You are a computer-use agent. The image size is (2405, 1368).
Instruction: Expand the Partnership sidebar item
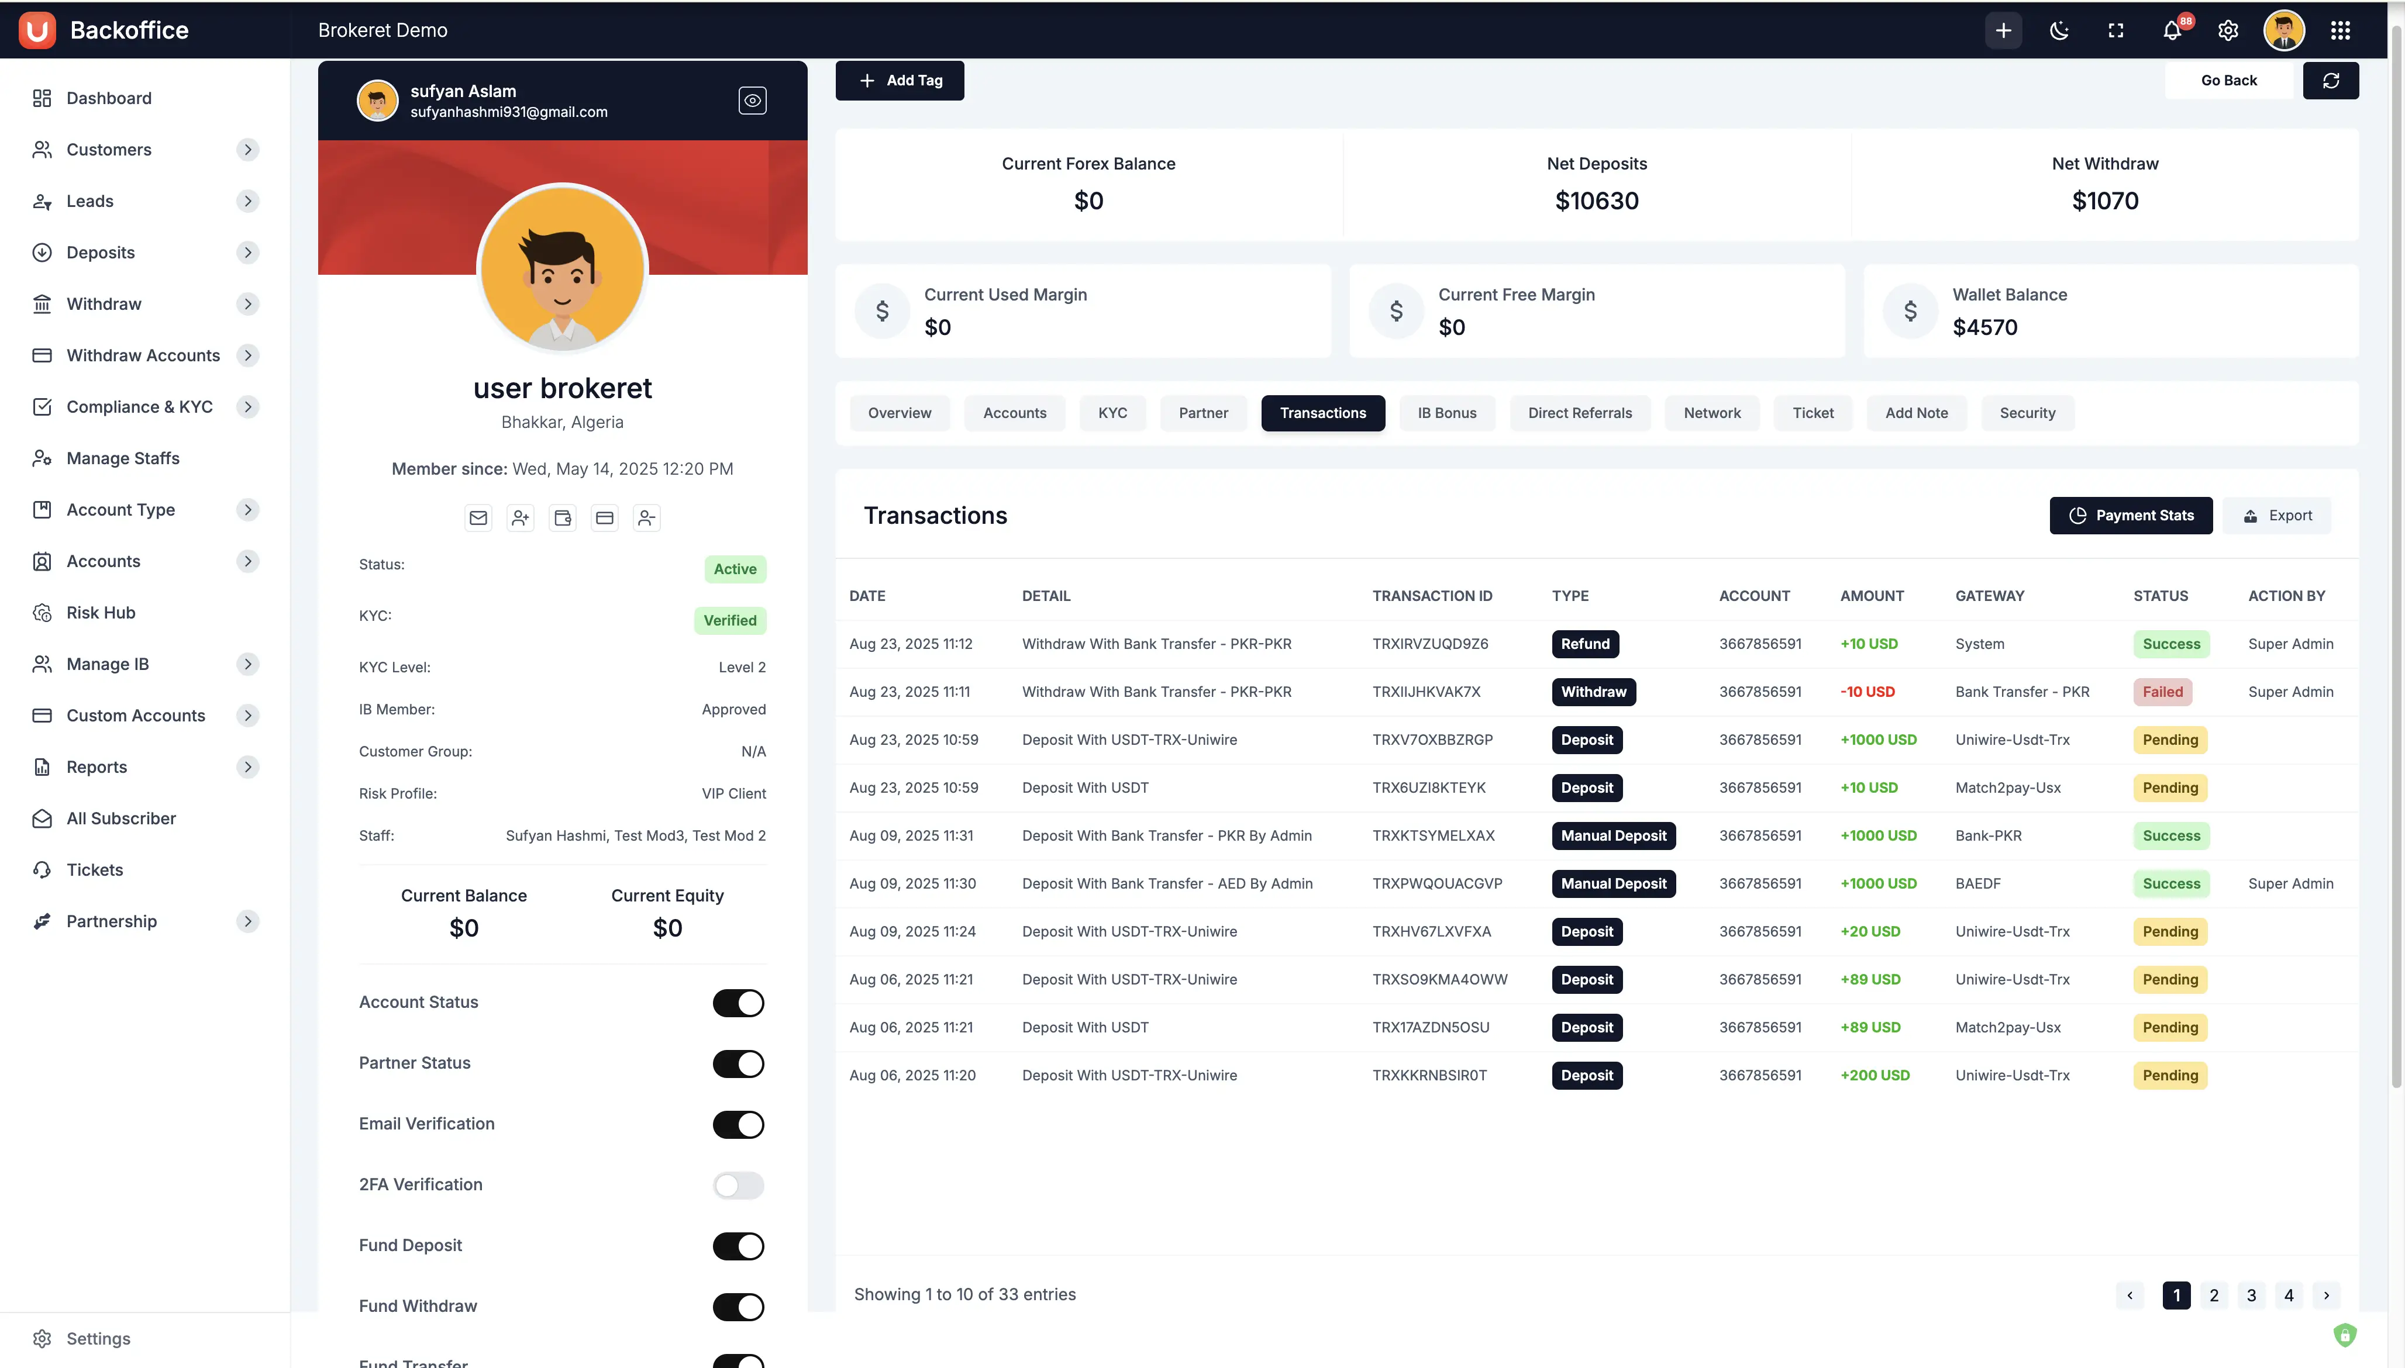pyautogui.click(x=248, y=921)
